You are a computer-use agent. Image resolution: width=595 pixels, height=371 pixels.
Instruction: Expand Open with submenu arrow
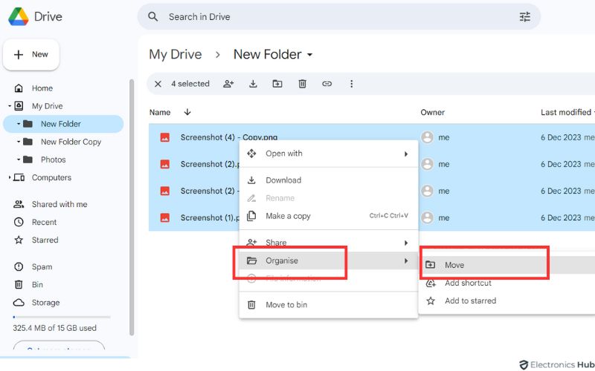pos(406,154)
